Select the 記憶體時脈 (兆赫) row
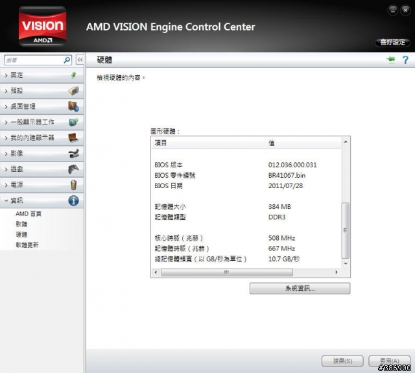Screen dimensions: 415x373 click(x=246, y=248)
